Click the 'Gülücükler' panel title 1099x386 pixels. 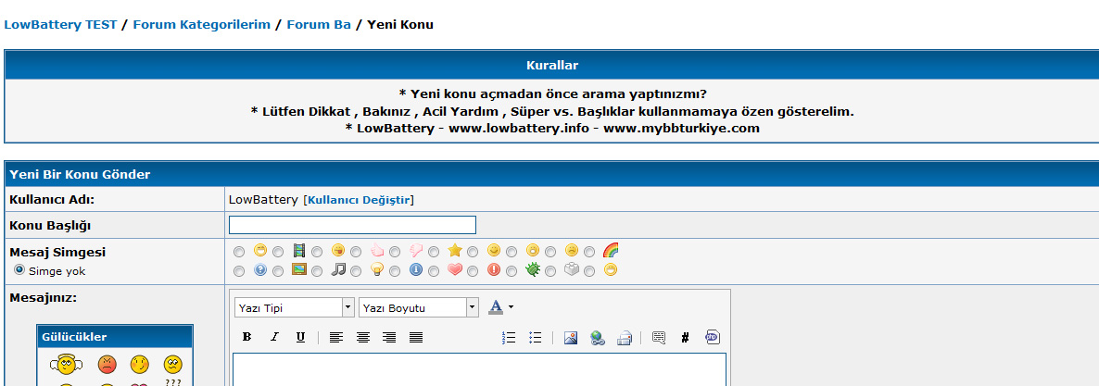[74, 337]
